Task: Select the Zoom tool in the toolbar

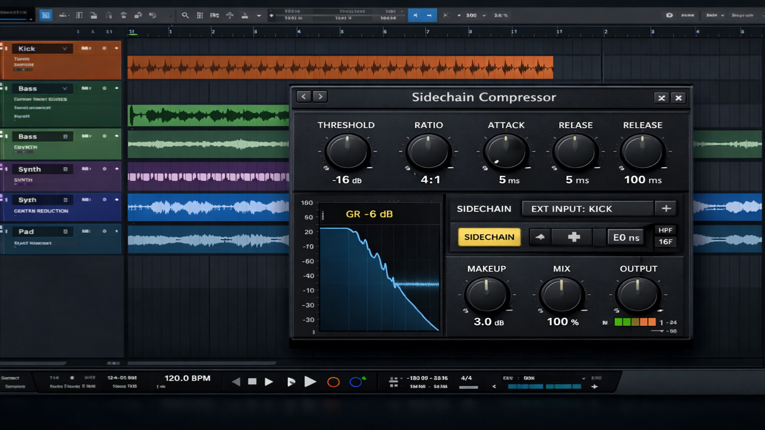Action: tap(185, 15)
